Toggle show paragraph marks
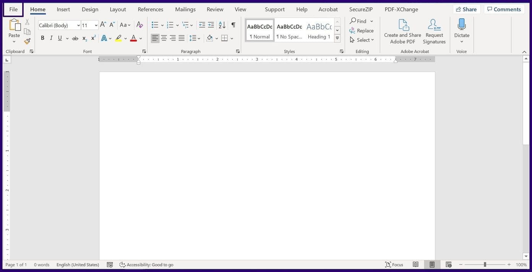The image size is (532, 272). [x=233, y=25]
